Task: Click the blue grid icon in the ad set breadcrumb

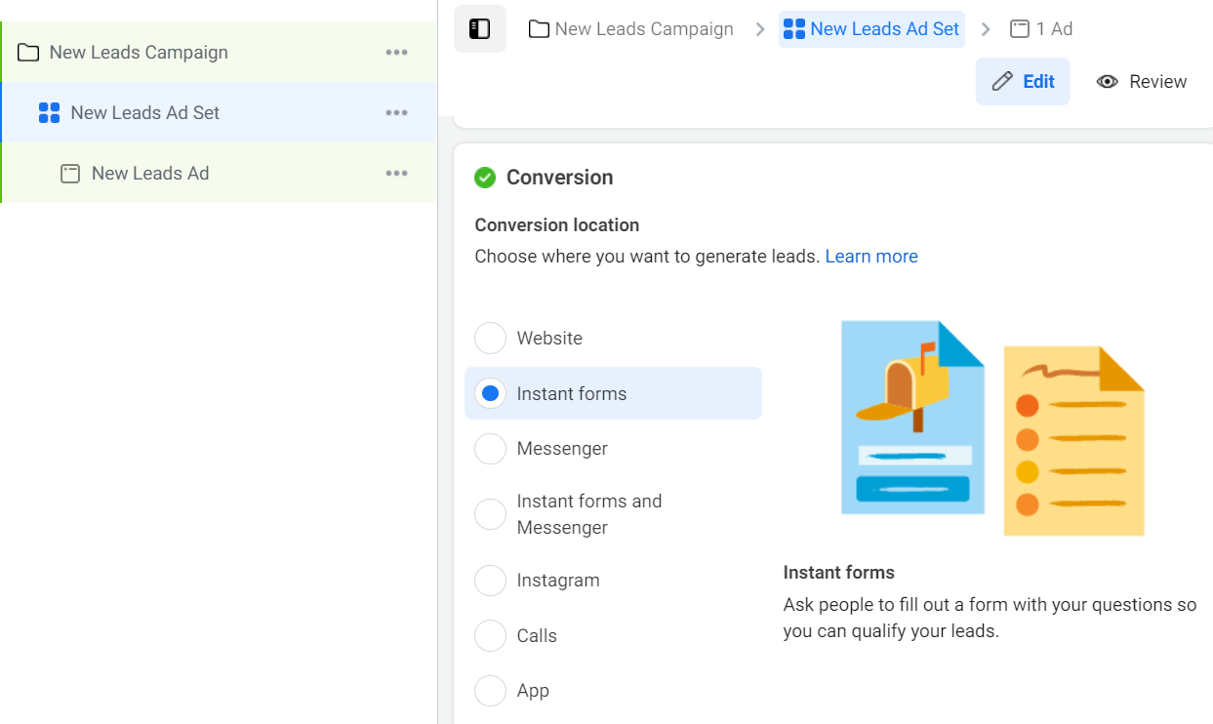Action: click(x=795, y=28)
